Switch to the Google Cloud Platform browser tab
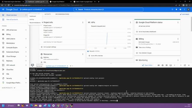 61,2
